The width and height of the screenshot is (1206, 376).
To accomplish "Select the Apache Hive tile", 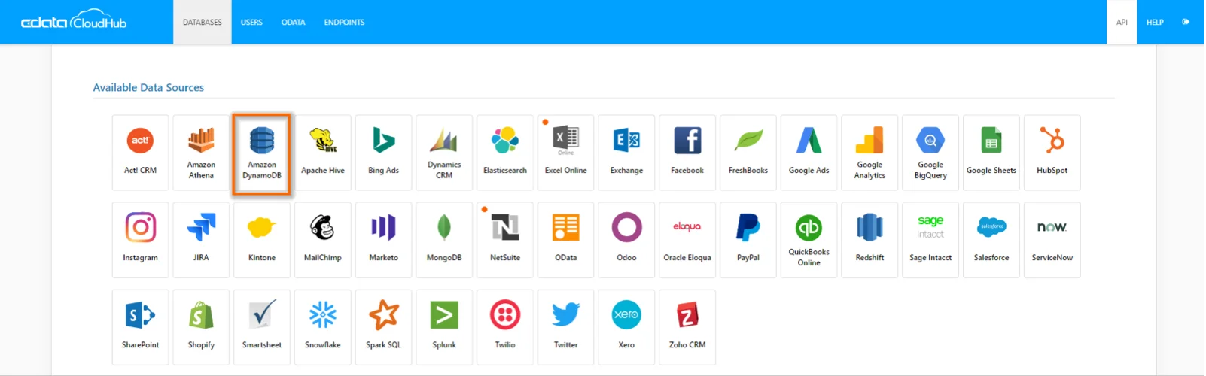I will pos(323,153).
